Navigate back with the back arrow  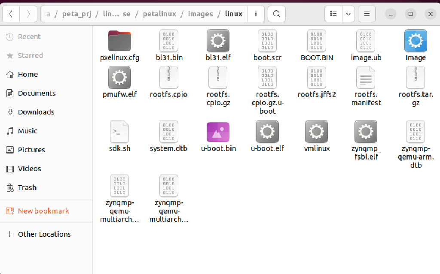click(x=11, y=14)
